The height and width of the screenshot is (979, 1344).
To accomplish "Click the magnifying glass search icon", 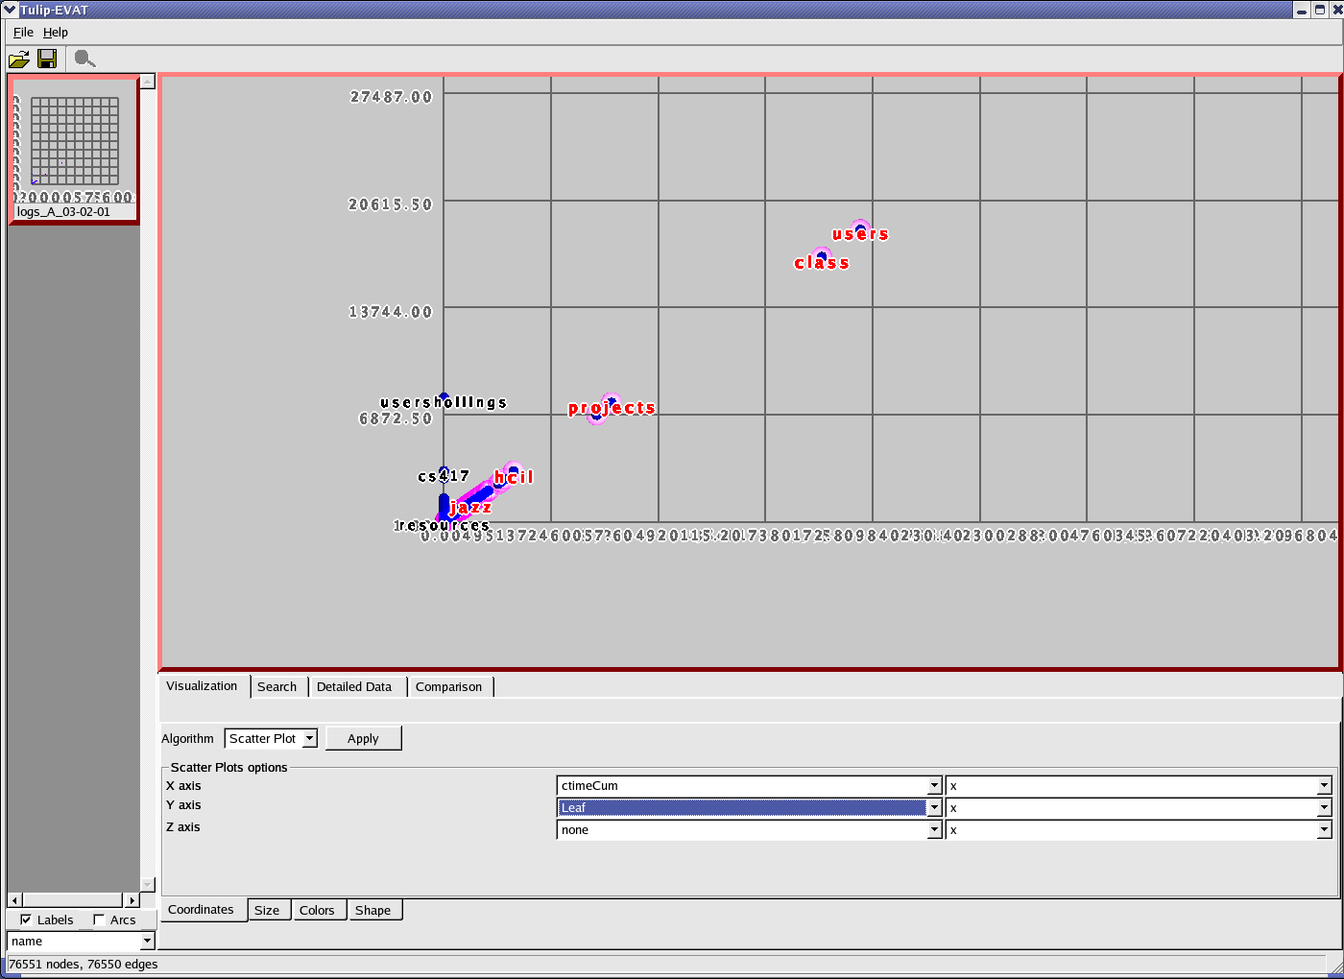I will [x=84, y=60].
